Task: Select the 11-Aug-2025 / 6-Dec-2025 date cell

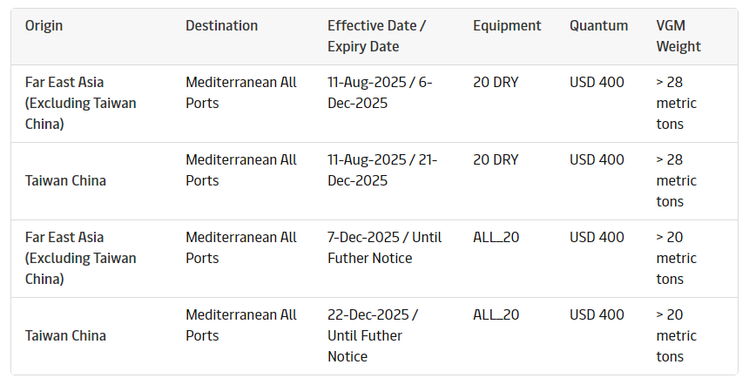Action: click(380, 93)
